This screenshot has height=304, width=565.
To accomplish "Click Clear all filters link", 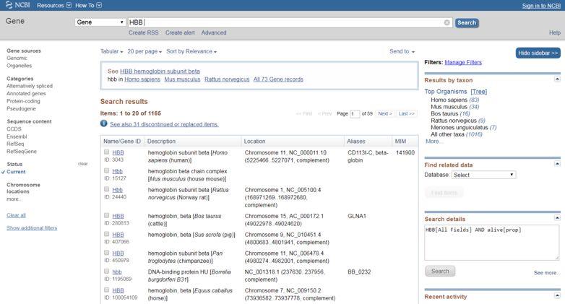I will coord(16,215).
